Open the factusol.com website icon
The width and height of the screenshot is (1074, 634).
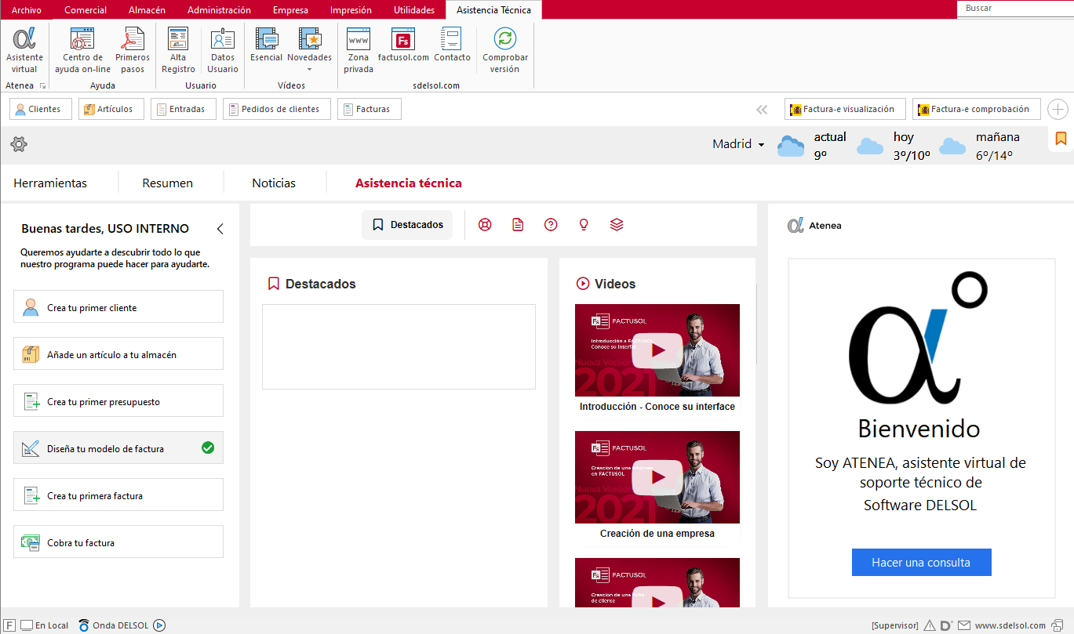403,45
